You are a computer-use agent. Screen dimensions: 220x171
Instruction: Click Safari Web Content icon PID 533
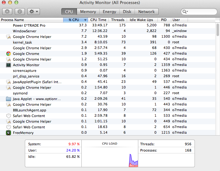tap(8, 116)
